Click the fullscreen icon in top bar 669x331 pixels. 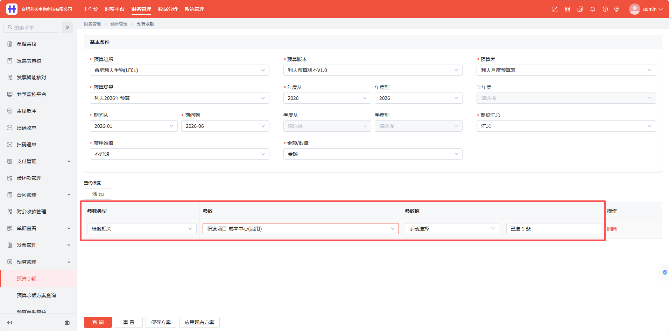coord(555,9)
